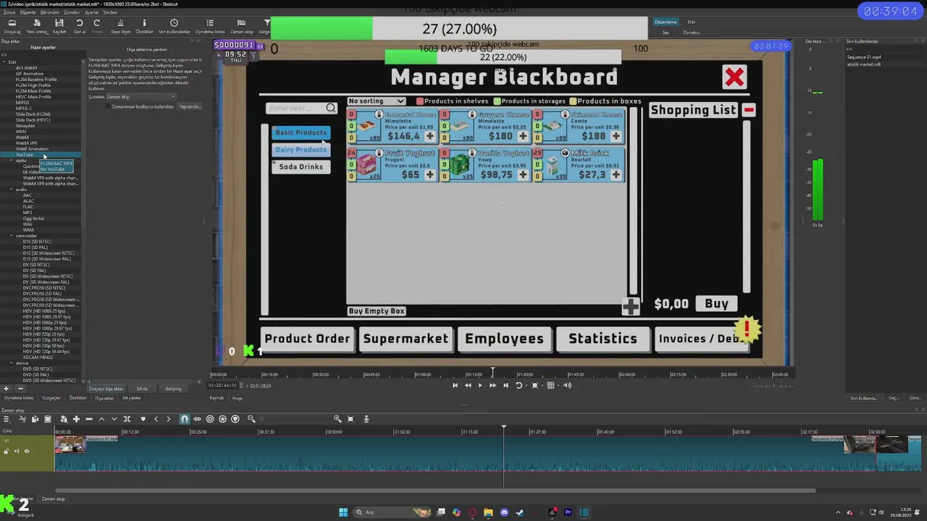
Task: Add a marker with the marker icon
Action: tap(143, 419)
